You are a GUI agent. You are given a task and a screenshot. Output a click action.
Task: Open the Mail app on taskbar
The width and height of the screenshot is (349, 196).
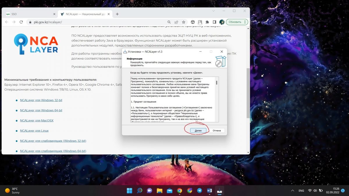tap(170, 190)
